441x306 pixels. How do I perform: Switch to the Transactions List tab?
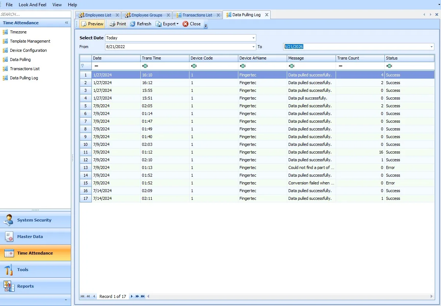[x=197, y=15]
